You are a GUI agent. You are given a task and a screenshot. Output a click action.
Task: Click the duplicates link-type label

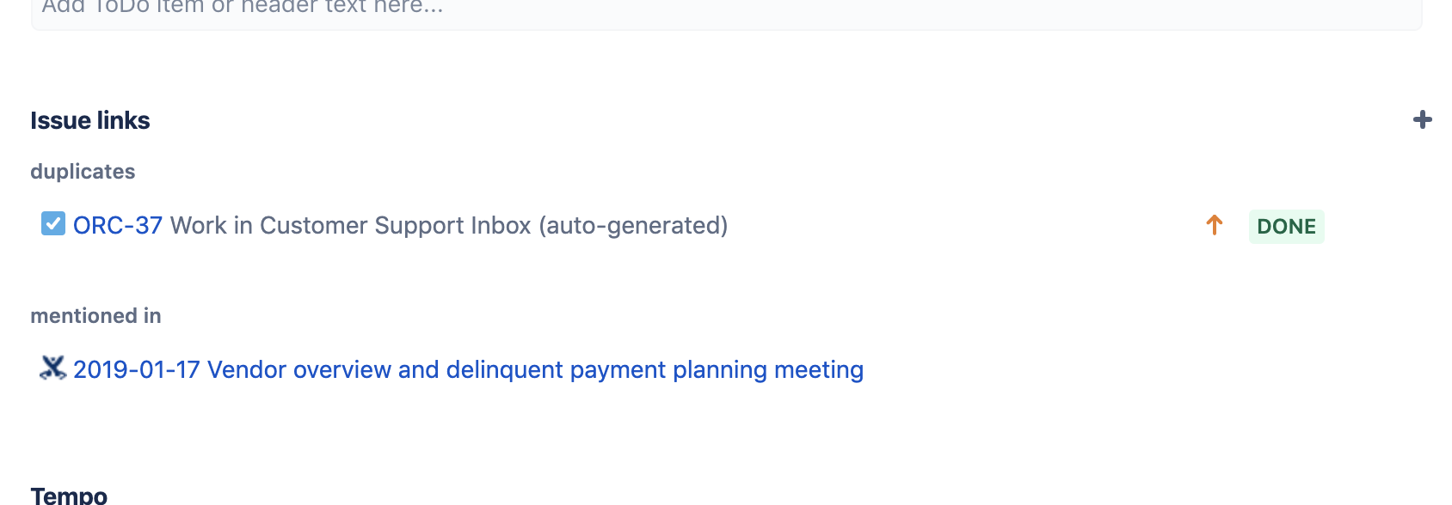pos(83,172)
